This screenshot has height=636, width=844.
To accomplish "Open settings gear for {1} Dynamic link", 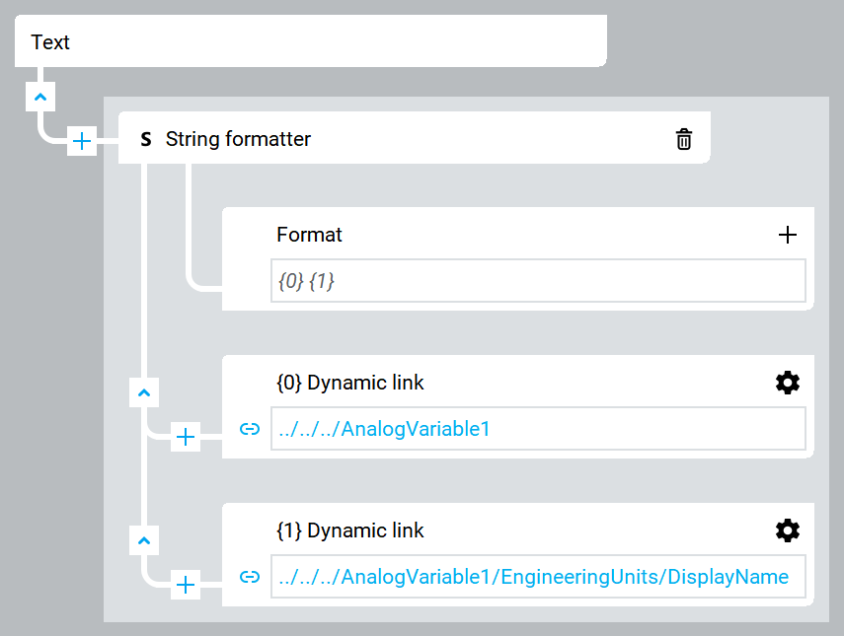I will [787, 530].
